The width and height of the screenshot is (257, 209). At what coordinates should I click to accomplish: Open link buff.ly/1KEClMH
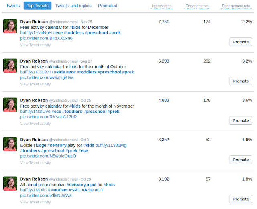point(37,72)
